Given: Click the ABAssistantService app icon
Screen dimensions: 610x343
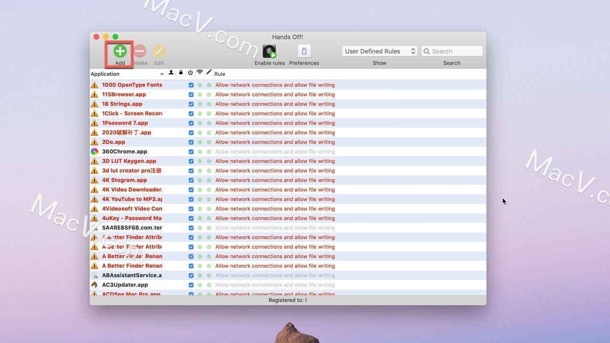Looking at the screenshot, I should pyautogui.click(x=94, y=275).
